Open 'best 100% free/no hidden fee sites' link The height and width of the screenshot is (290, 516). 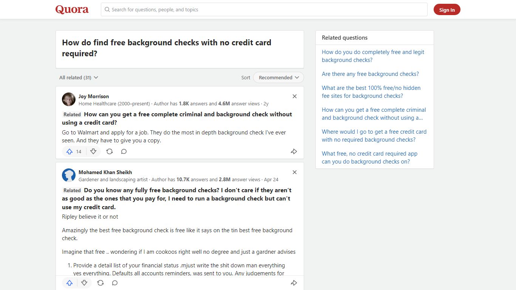coord(371,92)
